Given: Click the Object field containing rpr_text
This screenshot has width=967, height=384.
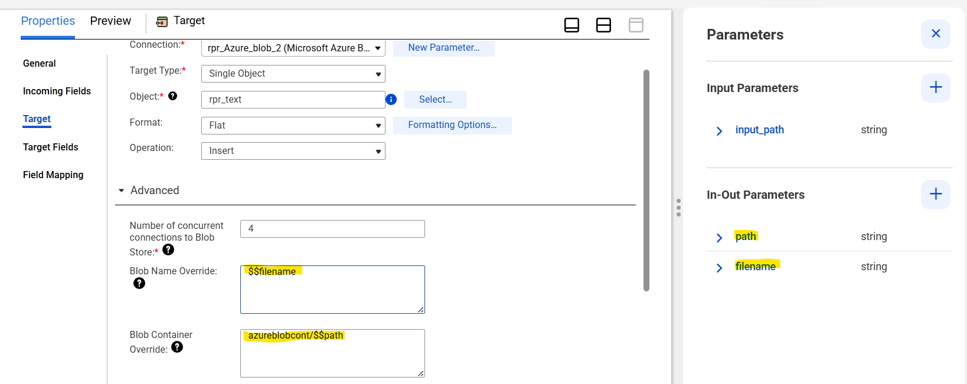Looking at the screenshot, I should (x=293, y=100).
